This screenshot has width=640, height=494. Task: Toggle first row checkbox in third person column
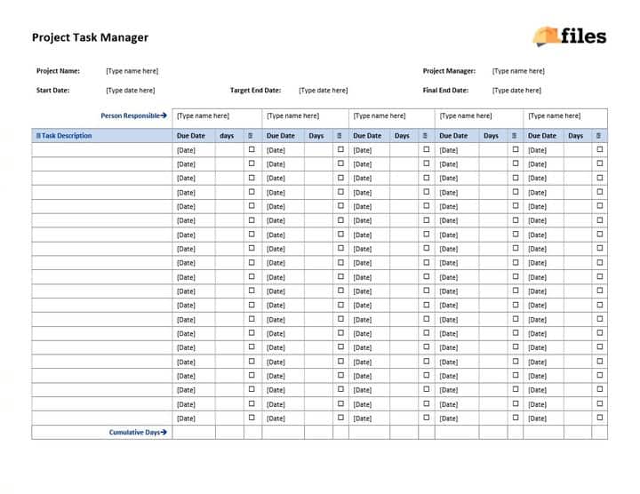coord(426,149)
